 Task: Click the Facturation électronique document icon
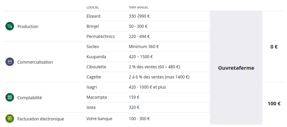(x=10, y=118)
